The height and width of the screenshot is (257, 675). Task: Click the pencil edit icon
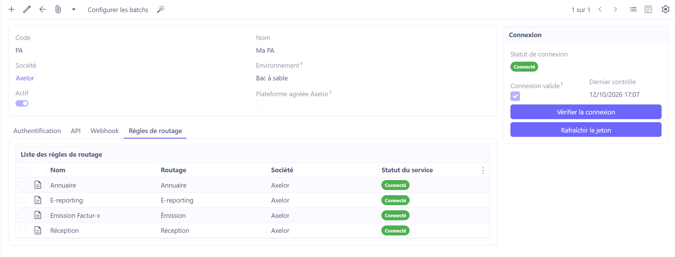(27, 10)
